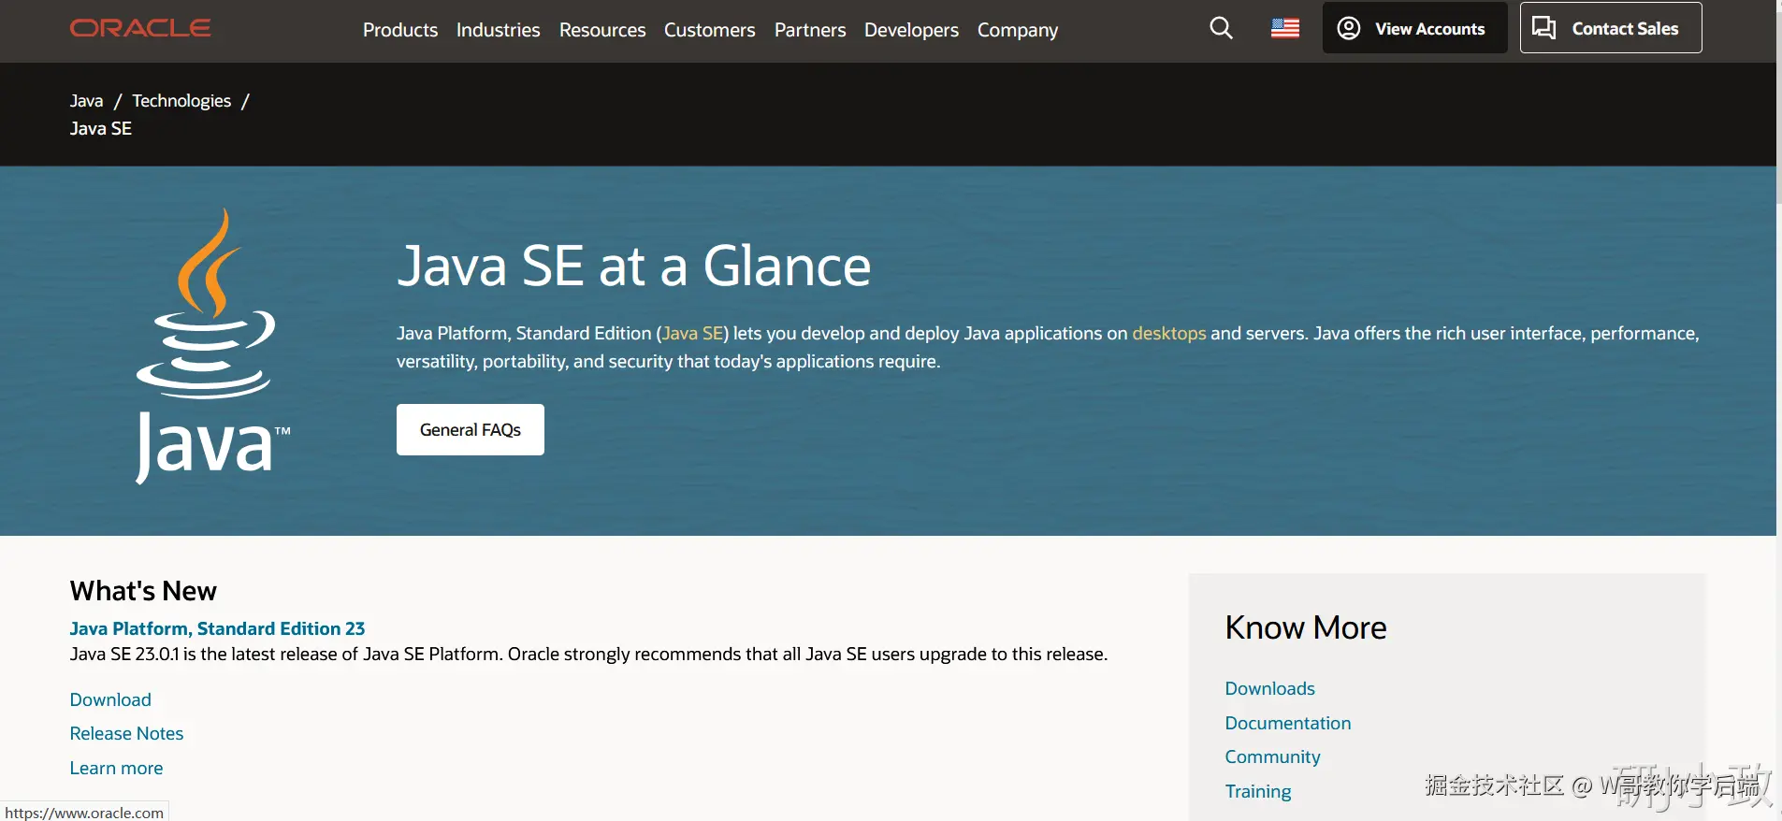This screenshot has width=1782, height=821.
Task: Click the US flag country selector
Action: click(1284, 28)
